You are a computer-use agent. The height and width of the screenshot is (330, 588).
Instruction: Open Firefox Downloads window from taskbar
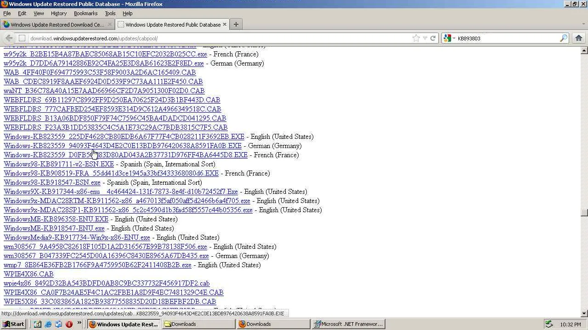pos(274,324)
